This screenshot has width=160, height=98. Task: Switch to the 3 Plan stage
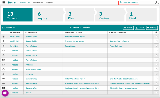click(79, 15)
